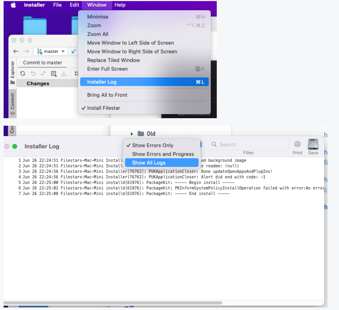
Task: Click log line 2 readme (null) entry
Action: click(x=128, y=166)
